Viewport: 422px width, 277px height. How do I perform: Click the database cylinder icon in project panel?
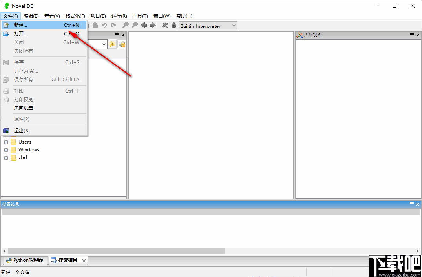[x=122, y=44]
